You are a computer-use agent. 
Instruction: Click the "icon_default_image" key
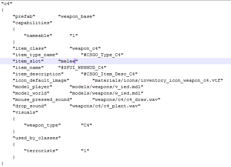pyautogui.click(x=41, y=81)
